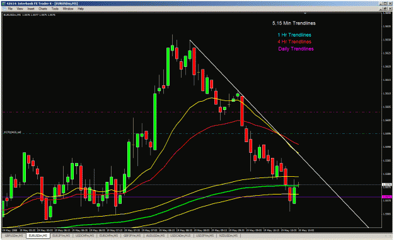This screenshot has width=394, height=240.
Task: Switch to the GBPUSDm,M5 chart tab
Action: point(14,236)
